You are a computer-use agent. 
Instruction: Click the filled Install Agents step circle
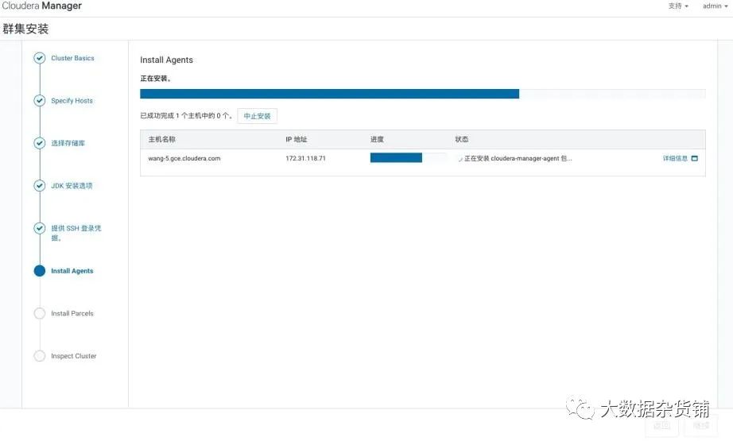click(39, 271)
